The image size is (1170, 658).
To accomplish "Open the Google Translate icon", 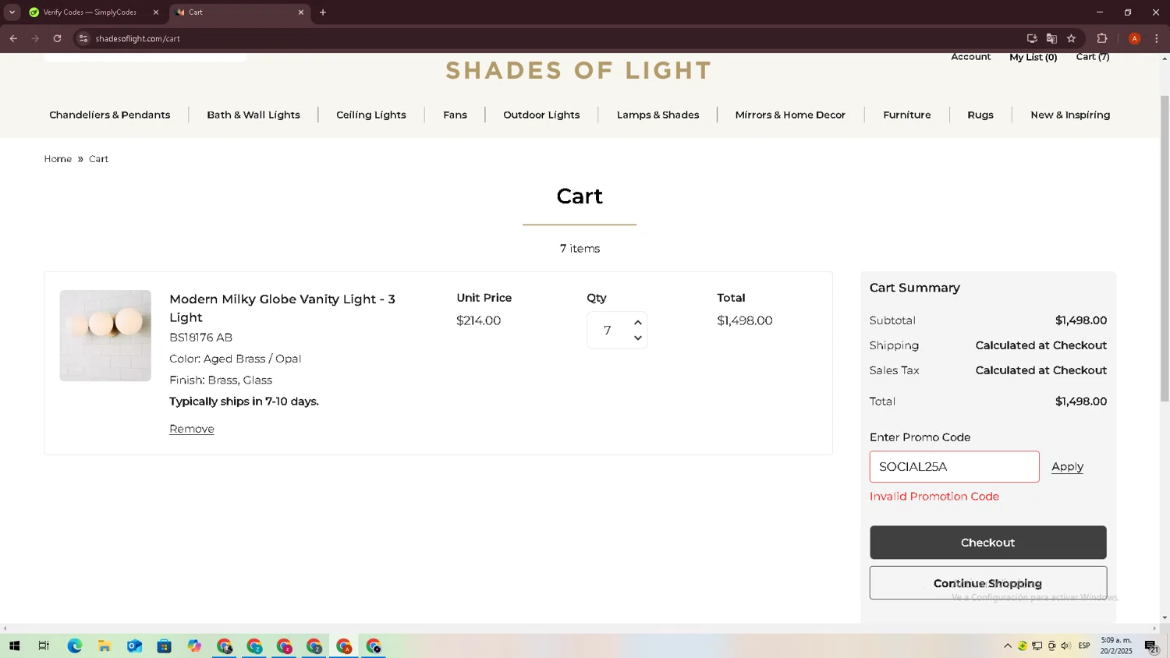I will click(1051, 38).
